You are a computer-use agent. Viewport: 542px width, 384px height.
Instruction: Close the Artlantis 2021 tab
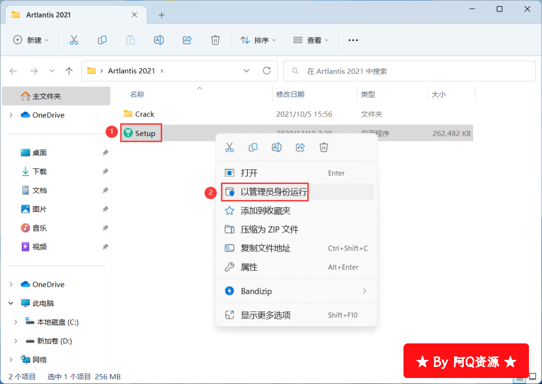click(134, 15)
